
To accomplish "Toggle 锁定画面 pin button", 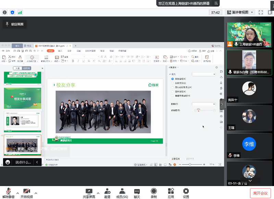I will pyautogui.click(x=14, y=24).
